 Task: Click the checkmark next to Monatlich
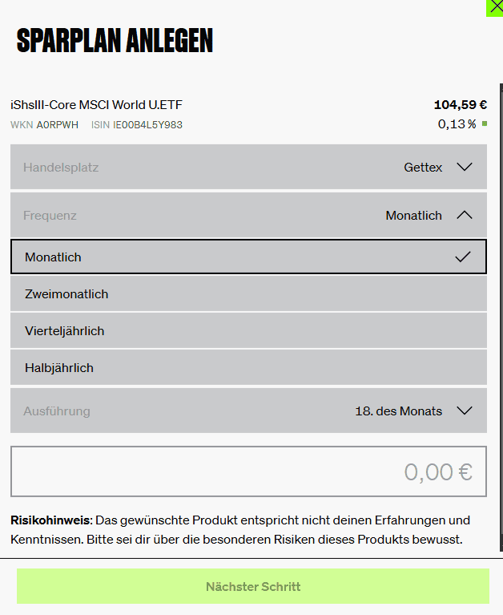click(463, 257)
